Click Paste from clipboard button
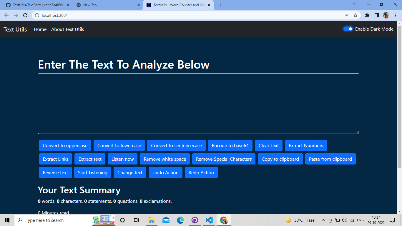 coord(330,159)
